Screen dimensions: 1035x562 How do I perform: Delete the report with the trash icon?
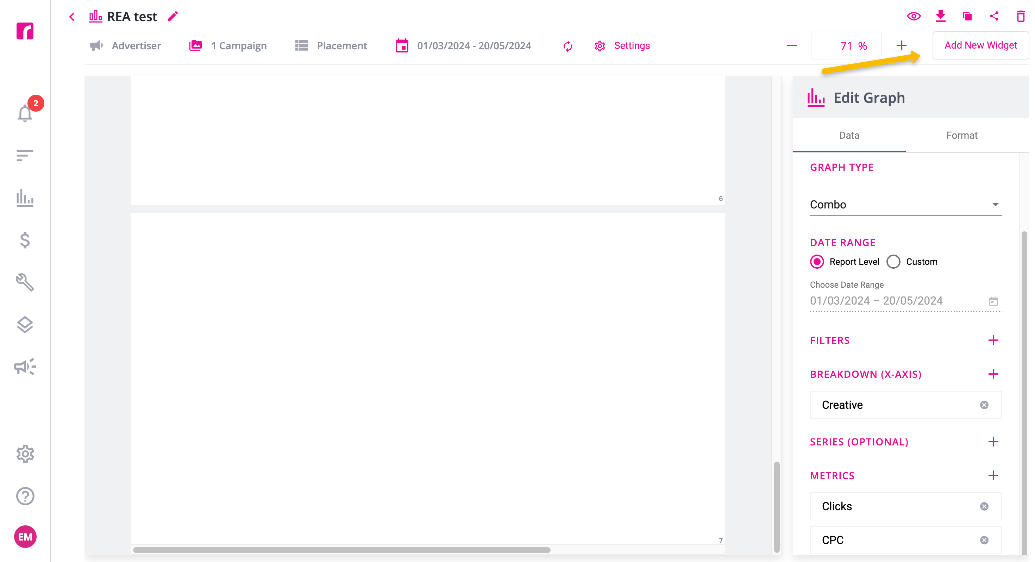click(x=1021, y=16)
